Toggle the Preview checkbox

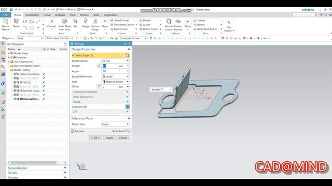coord(73,131)
